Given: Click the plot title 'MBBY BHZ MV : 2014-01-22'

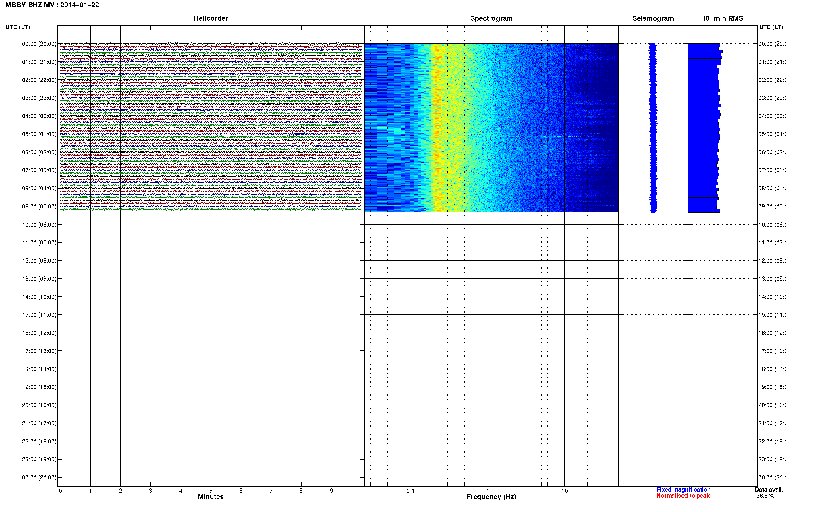Looking at the screenshot, I should point(52,5).
